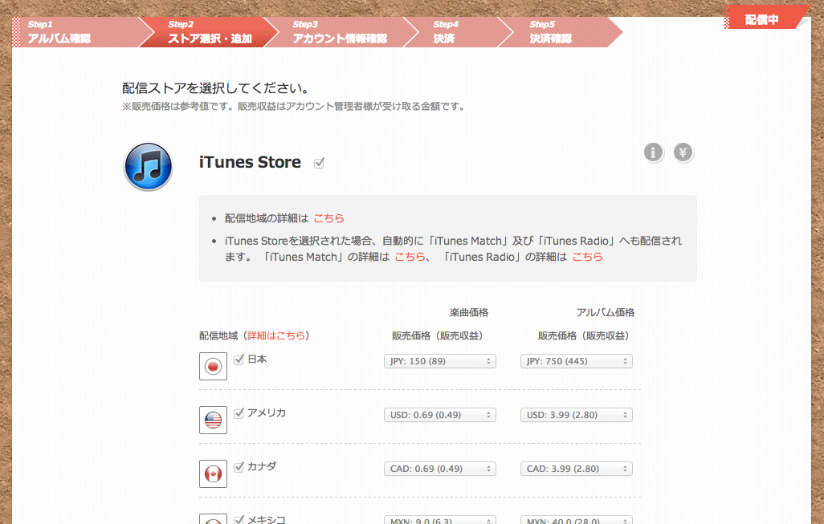This screenshot has height=524, width=824.
Task: Open the JPY: 150 (89) track price dropdown
Action: point(440,361)
